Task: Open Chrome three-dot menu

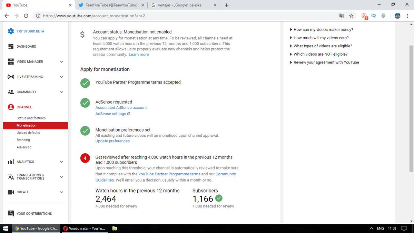Action: coord(408,16)
